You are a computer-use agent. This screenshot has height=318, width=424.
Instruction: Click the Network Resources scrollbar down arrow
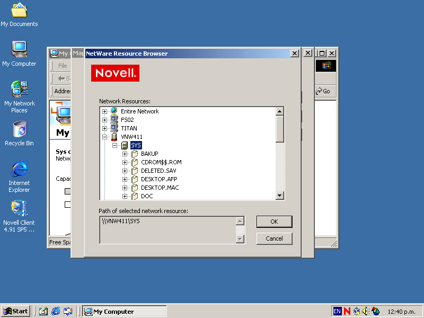[280, 195]
